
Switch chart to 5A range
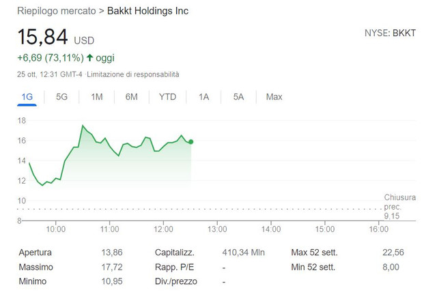(x=238, y=97)
